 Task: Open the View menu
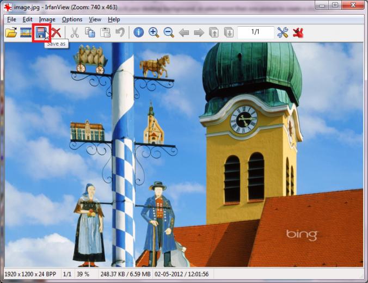point(95,20)
